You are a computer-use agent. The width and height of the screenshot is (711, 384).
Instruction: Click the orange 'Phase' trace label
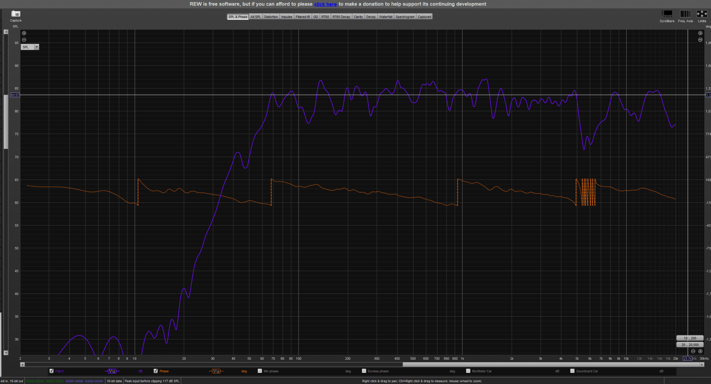[x=164, y=371]
